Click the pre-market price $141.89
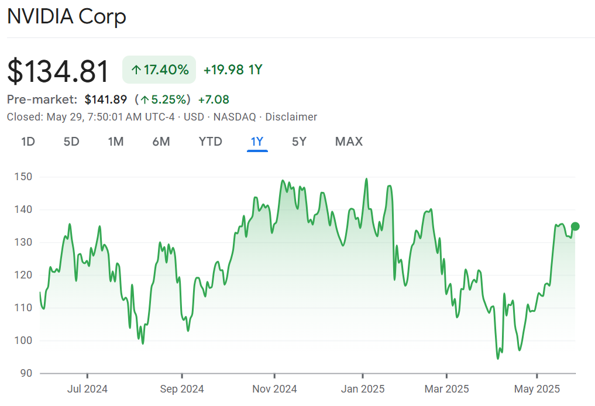The width and height of the screenshot is (595, 406). pyautogui.click(x=106, y=99)
